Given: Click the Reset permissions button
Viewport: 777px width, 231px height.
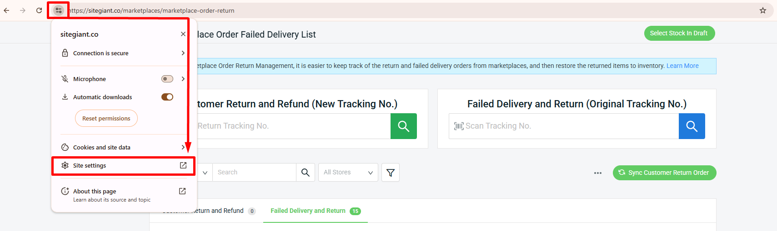Looking at the screenshot, I should 106,119.
